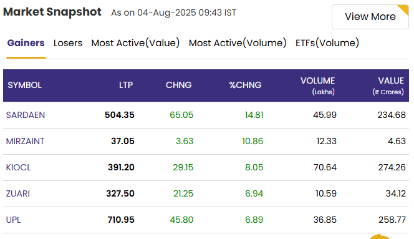Open Most Active(Value) tab
The width and height of the screenshot is (414, 239).
click(135, 43)
